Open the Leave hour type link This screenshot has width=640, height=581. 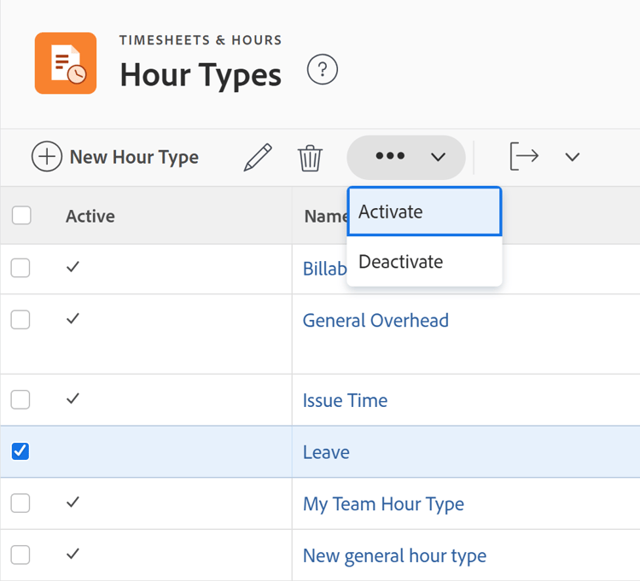326,452
